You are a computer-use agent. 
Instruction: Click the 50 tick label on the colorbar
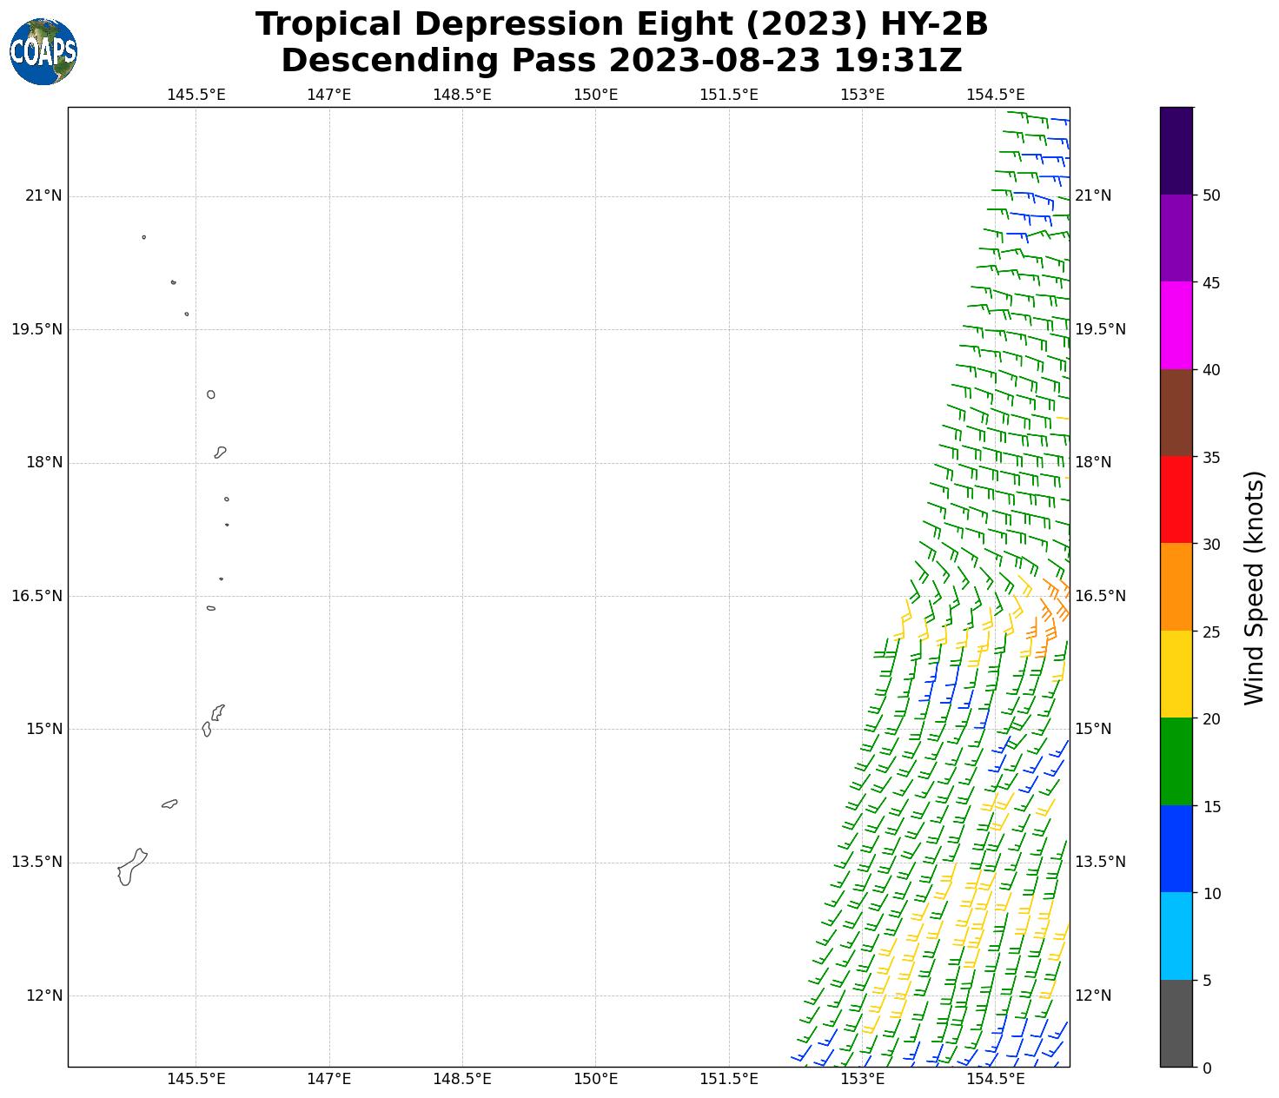[1211, 195]
